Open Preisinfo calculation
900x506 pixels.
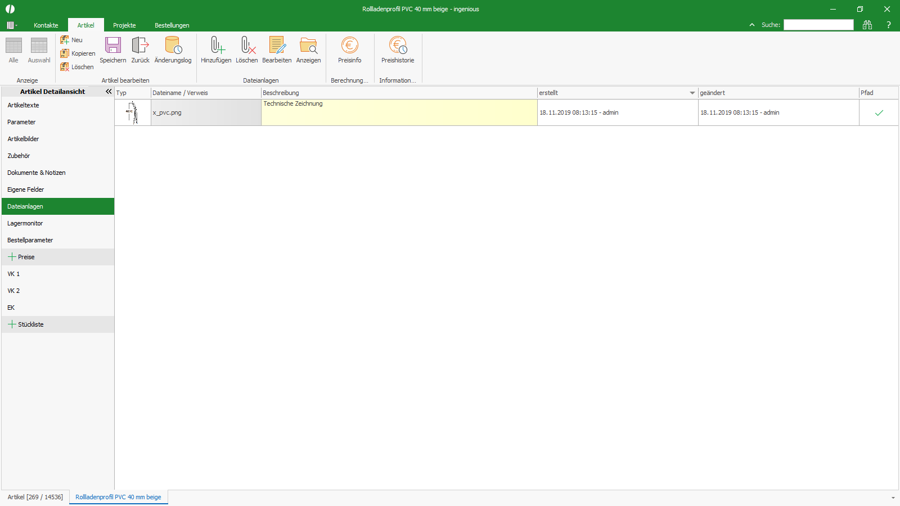349,49
